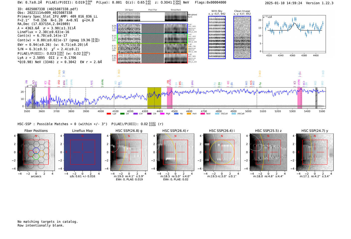Click the blue fiber circle in Fiber Positions
This screenshot has width=351, height=239.
pyautogui.click(x=36, y=151)
